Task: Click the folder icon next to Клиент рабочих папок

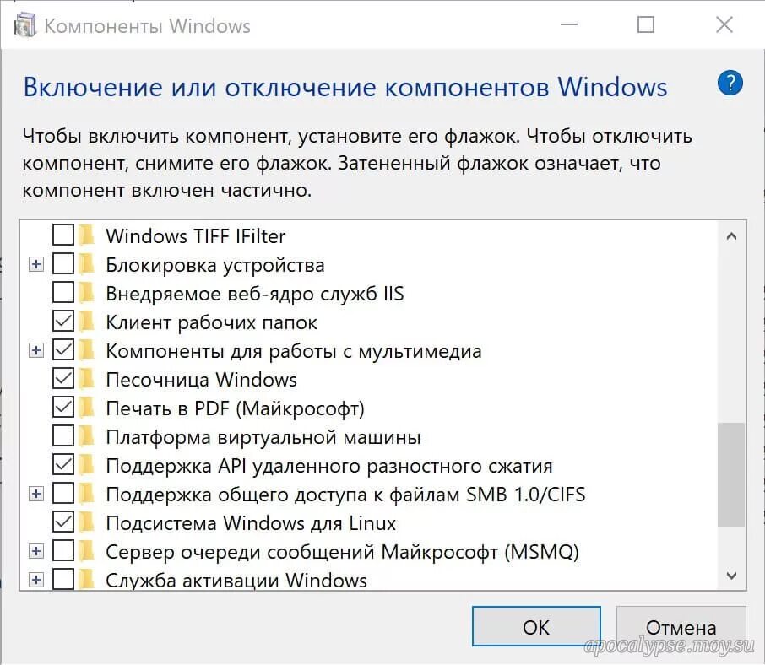Action: 86,322
